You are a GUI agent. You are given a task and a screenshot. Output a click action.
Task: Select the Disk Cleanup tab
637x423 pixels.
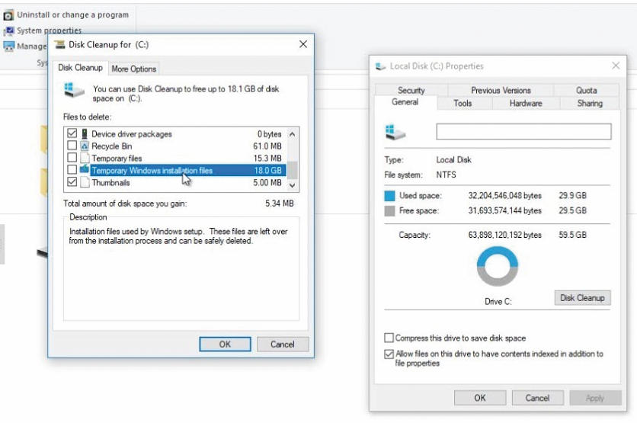[80, 68]
